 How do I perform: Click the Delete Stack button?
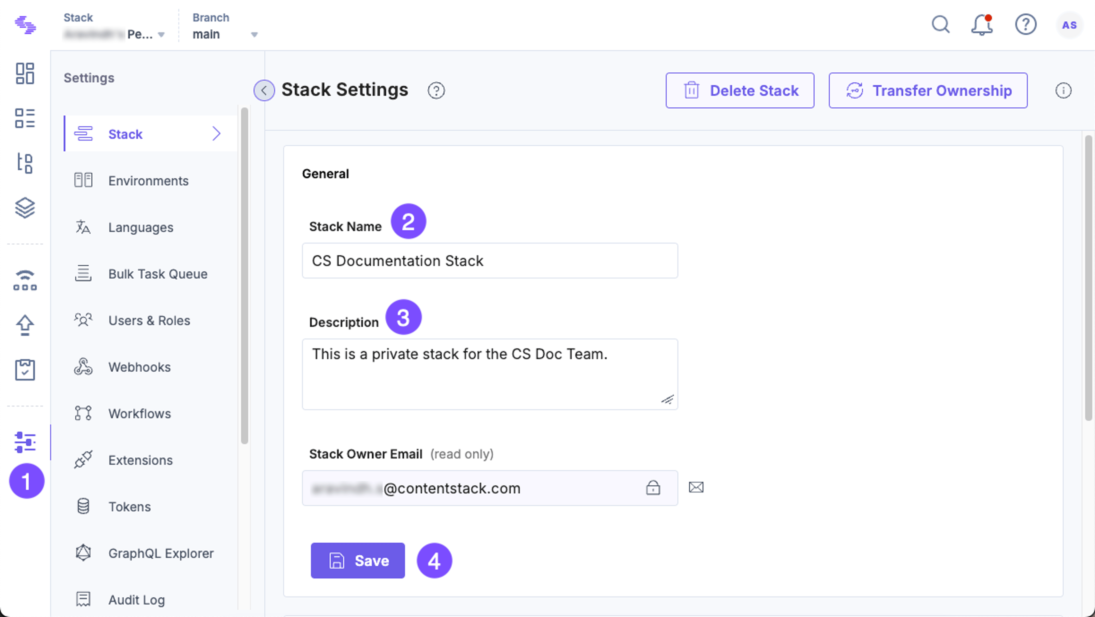coord(740,91)
